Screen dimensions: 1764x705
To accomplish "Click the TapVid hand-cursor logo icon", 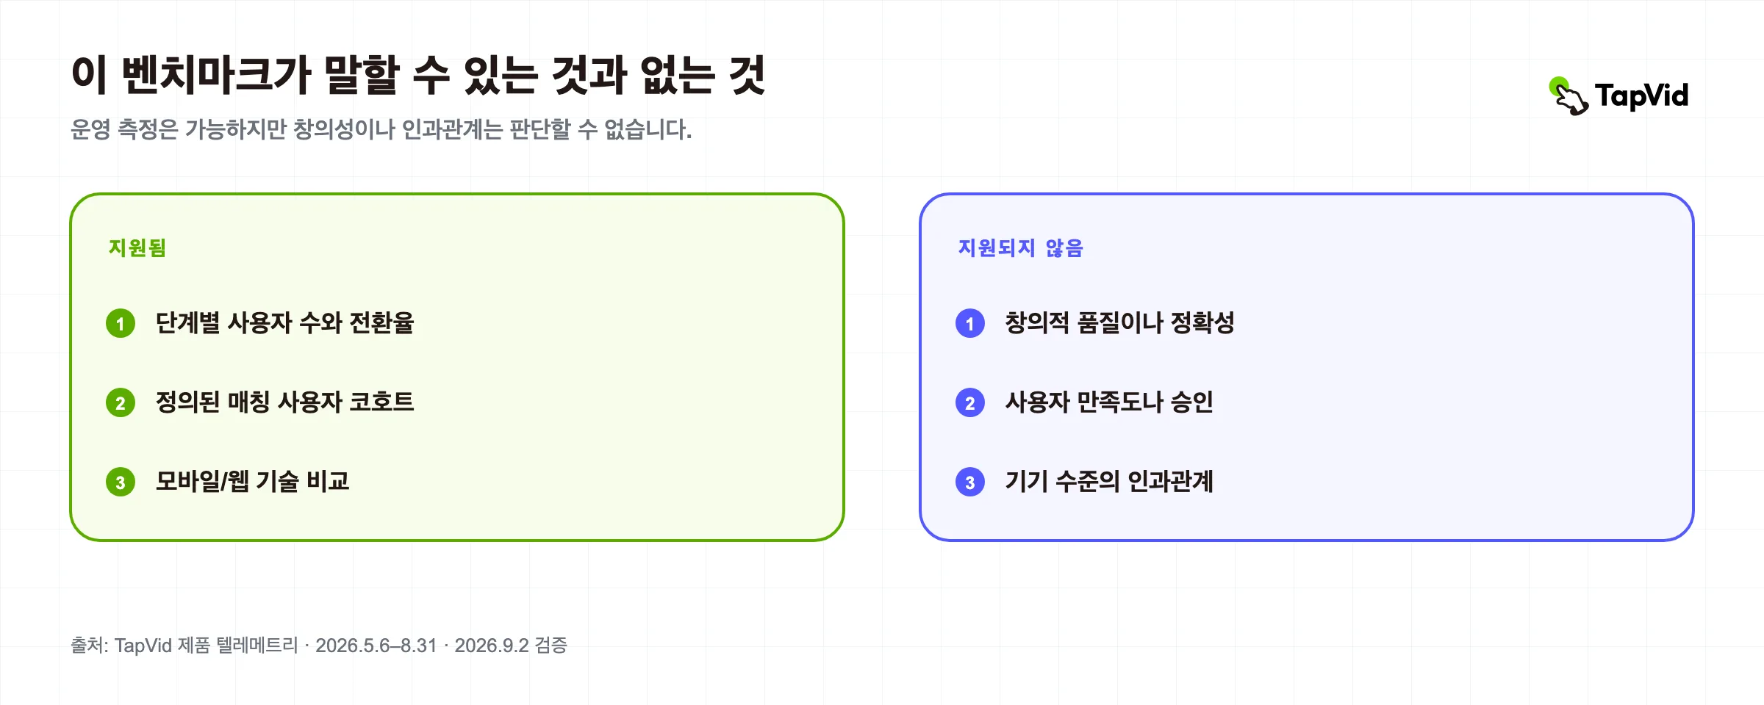I will [x=1568, y=96].
